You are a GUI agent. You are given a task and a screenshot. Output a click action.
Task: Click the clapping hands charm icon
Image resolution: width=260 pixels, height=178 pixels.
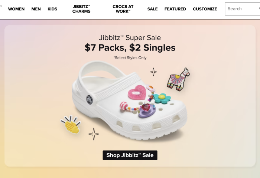click(x=71, y=125)
